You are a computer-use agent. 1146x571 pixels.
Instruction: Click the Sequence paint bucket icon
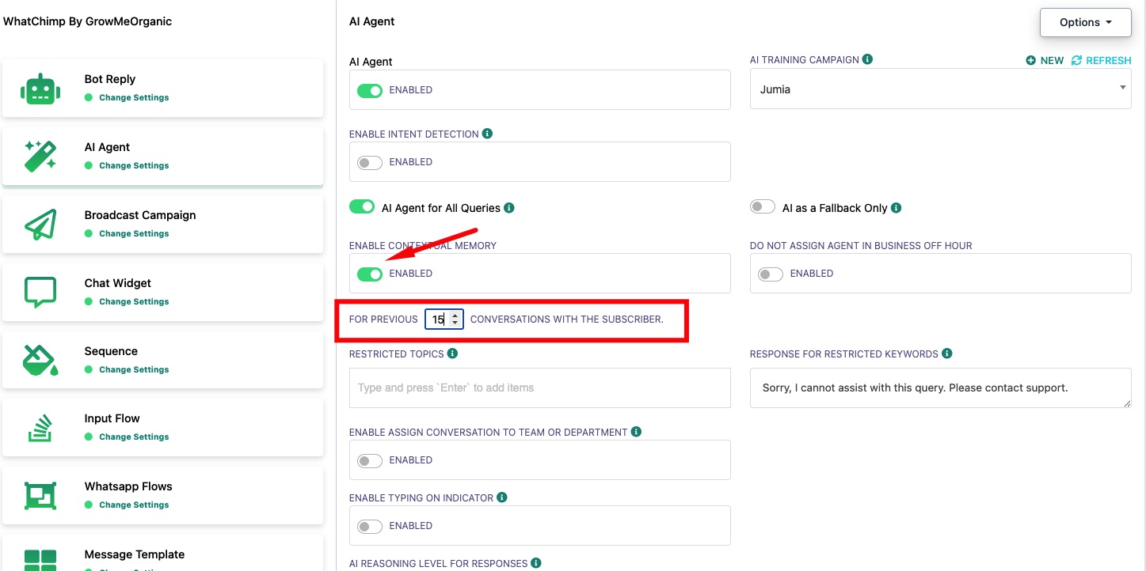click(x=40, y=360)
